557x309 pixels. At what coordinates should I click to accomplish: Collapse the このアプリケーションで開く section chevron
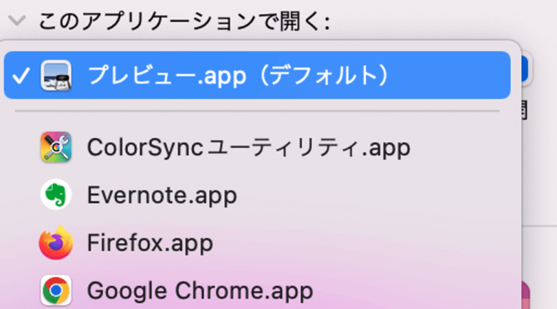coord(17,21)
